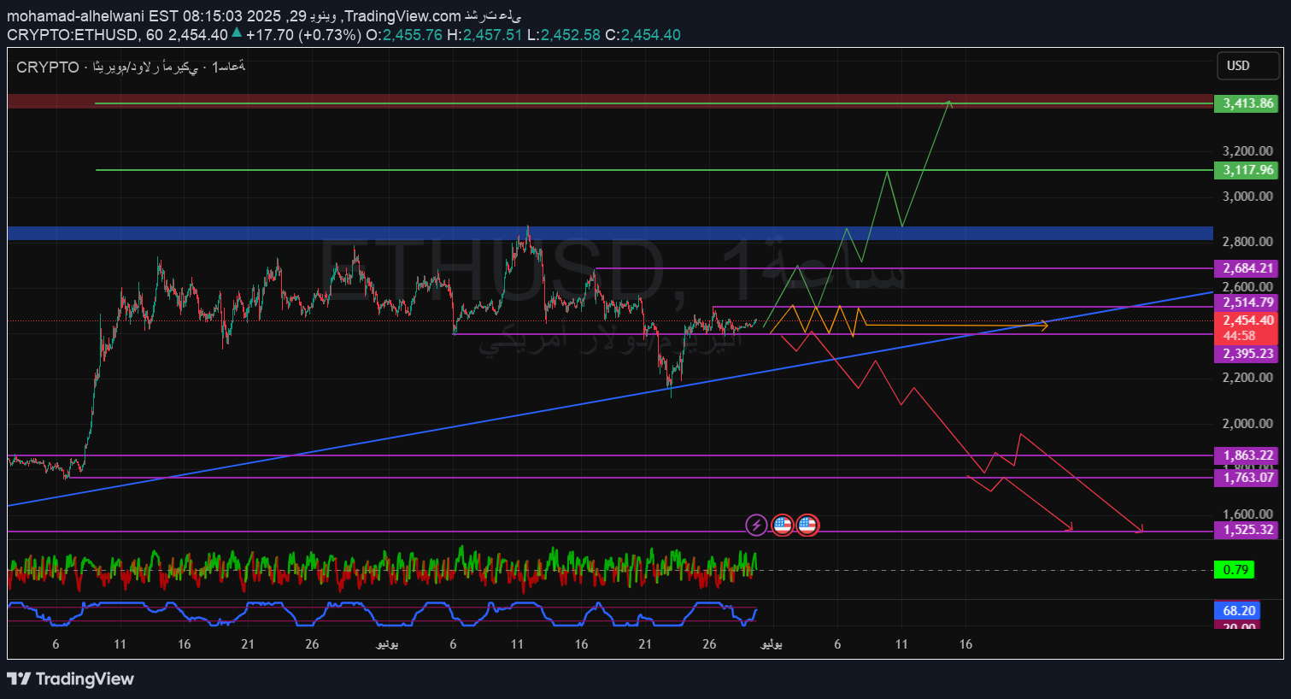Click the 3,117.96 green price label
Viewport: 1291px width, 699px height.
click(1247, 170)
